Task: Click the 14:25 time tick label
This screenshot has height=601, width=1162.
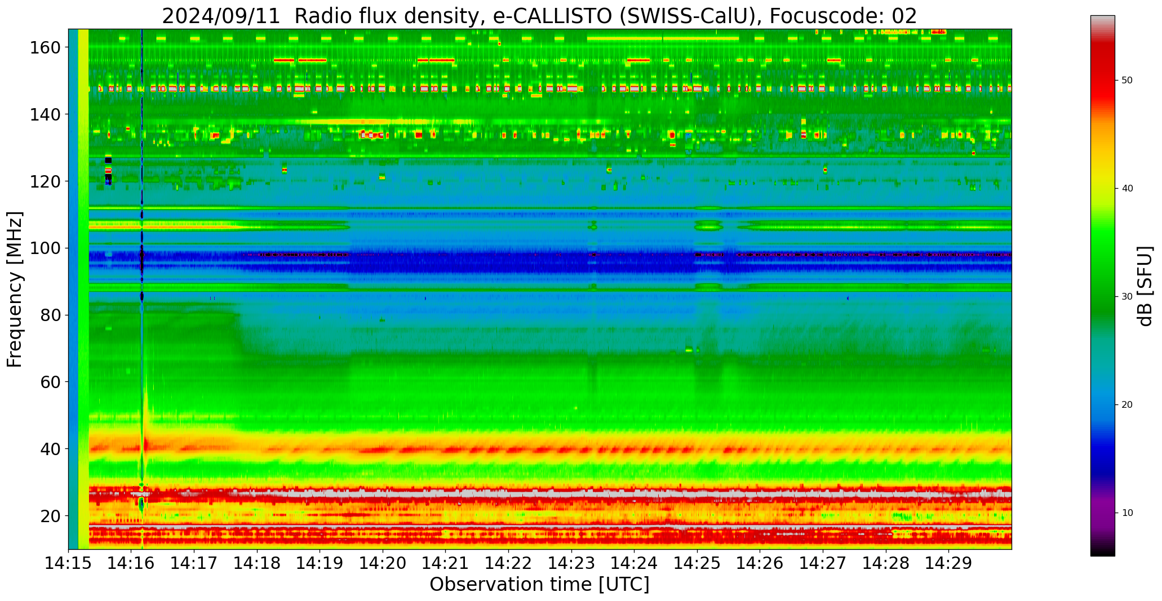Action: [x=697, y=563]
